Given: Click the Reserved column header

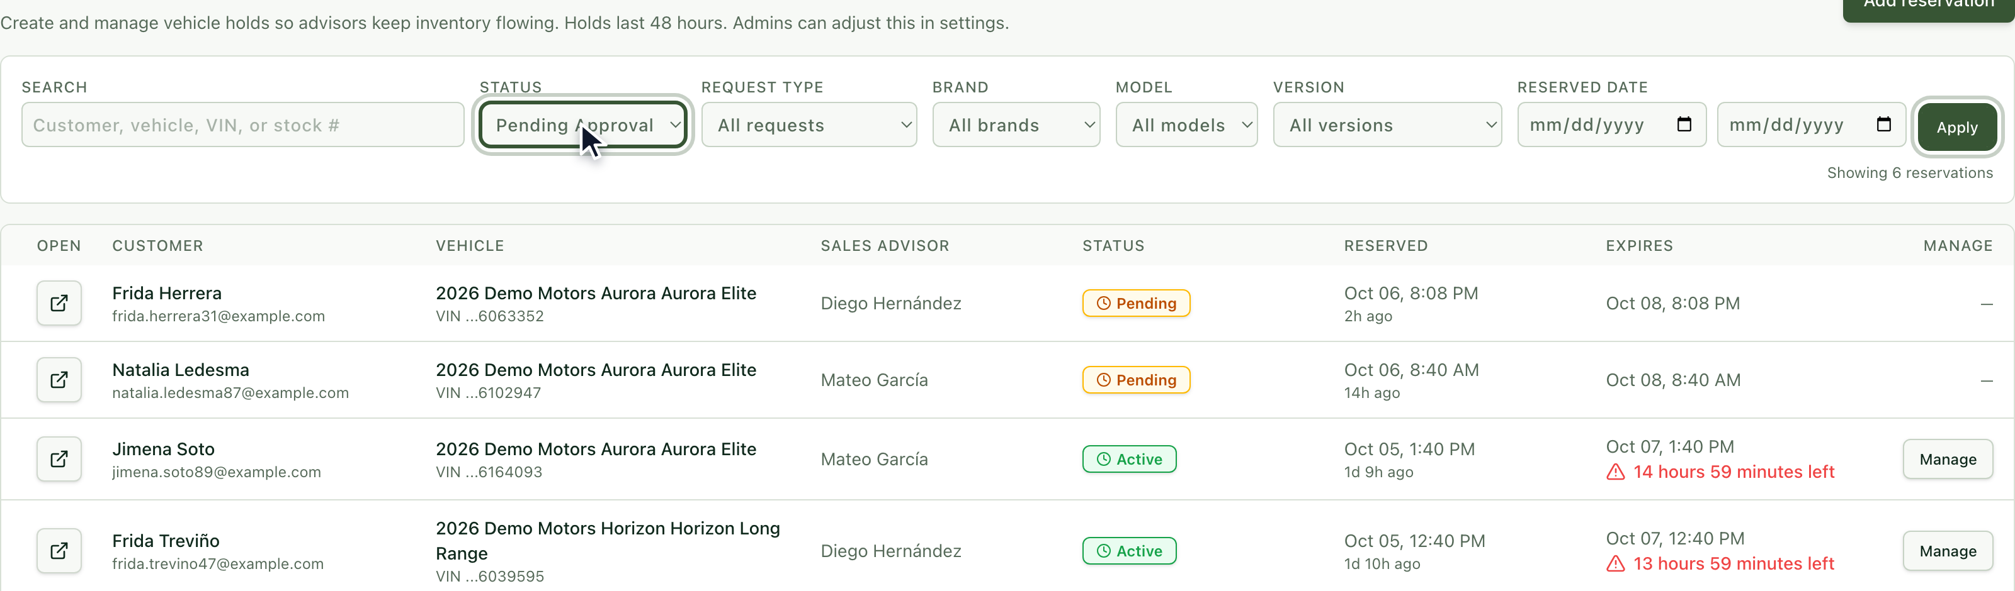Looking at the screenshot, I should pyautogui.click(x=1385, y=246).
